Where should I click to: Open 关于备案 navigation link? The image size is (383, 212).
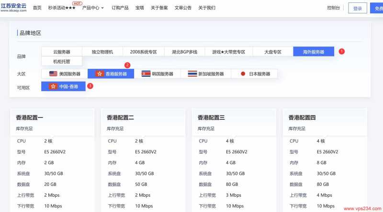click(x=159, y=8)
